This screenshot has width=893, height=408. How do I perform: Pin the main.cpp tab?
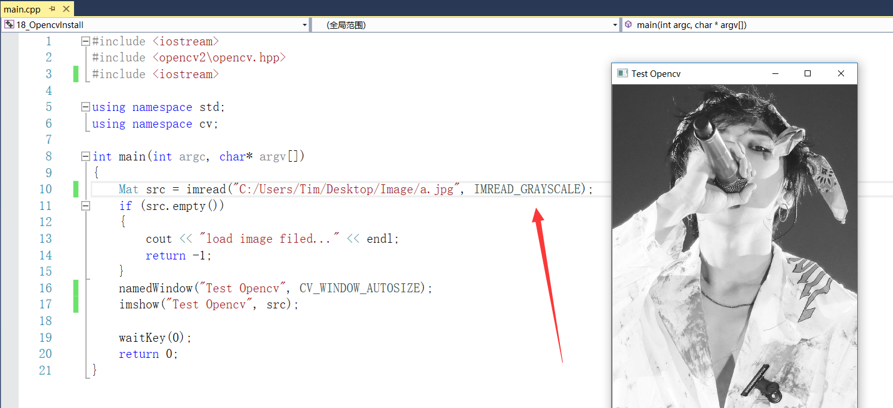click(52, 9)
